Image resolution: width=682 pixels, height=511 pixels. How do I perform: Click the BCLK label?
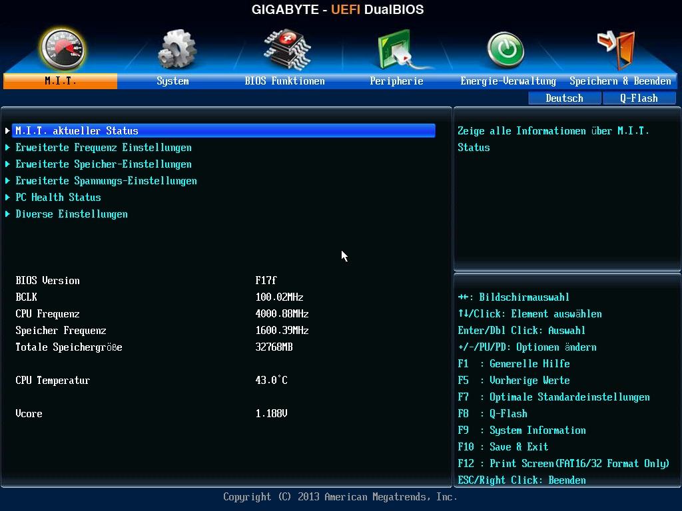(x=26, y=297)
